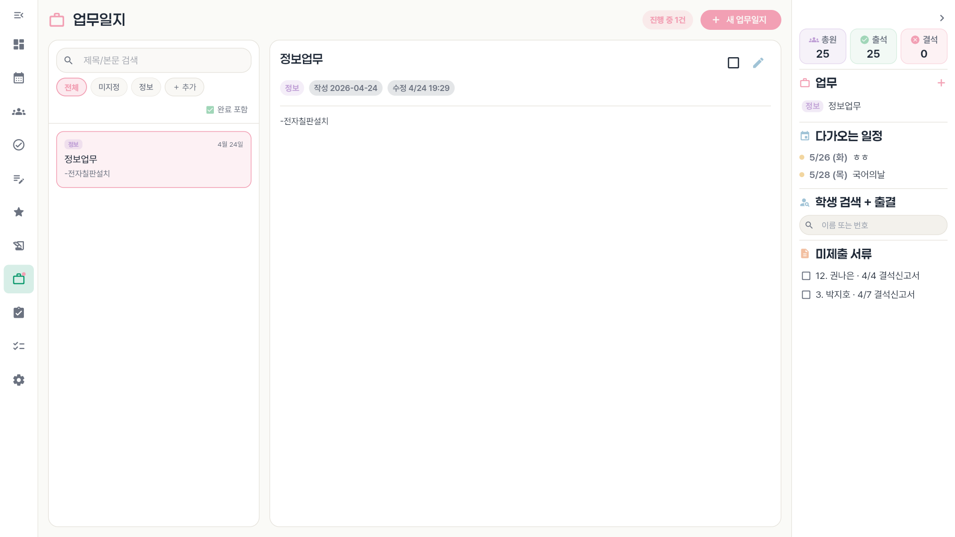Click the 새 업무일지 button

(741, 20)
